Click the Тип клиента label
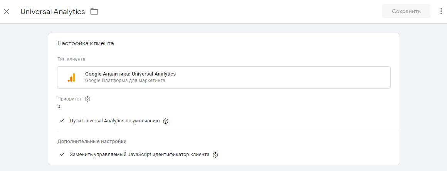The width and height of the screenshot is (447, 171). pyautogui.click(x=71, y=59)
